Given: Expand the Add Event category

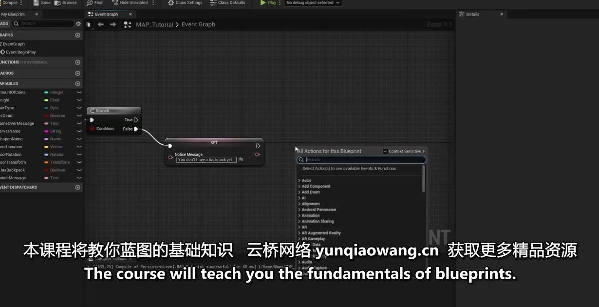Looking at the screenshot, I should [x=299, y=192].
